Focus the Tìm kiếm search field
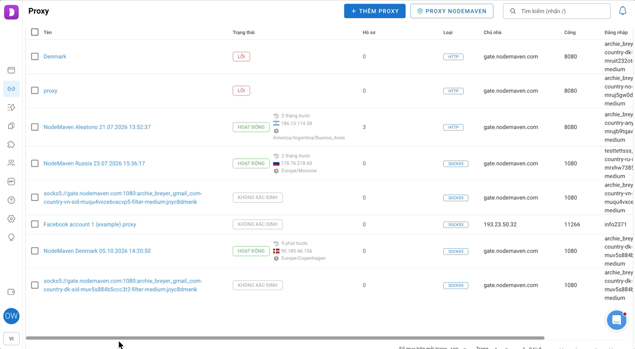 click(557, 11)
